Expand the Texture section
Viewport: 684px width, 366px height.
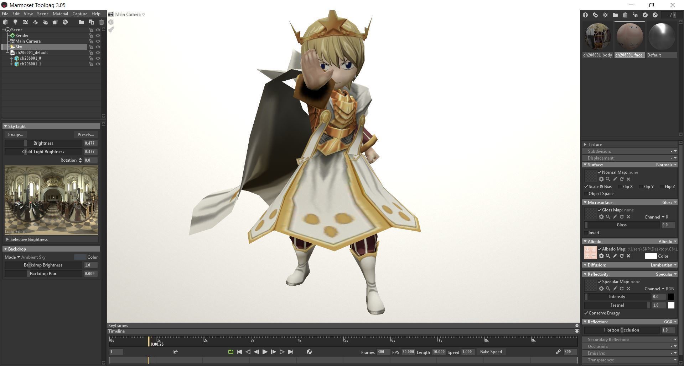[x=585, y=145]
